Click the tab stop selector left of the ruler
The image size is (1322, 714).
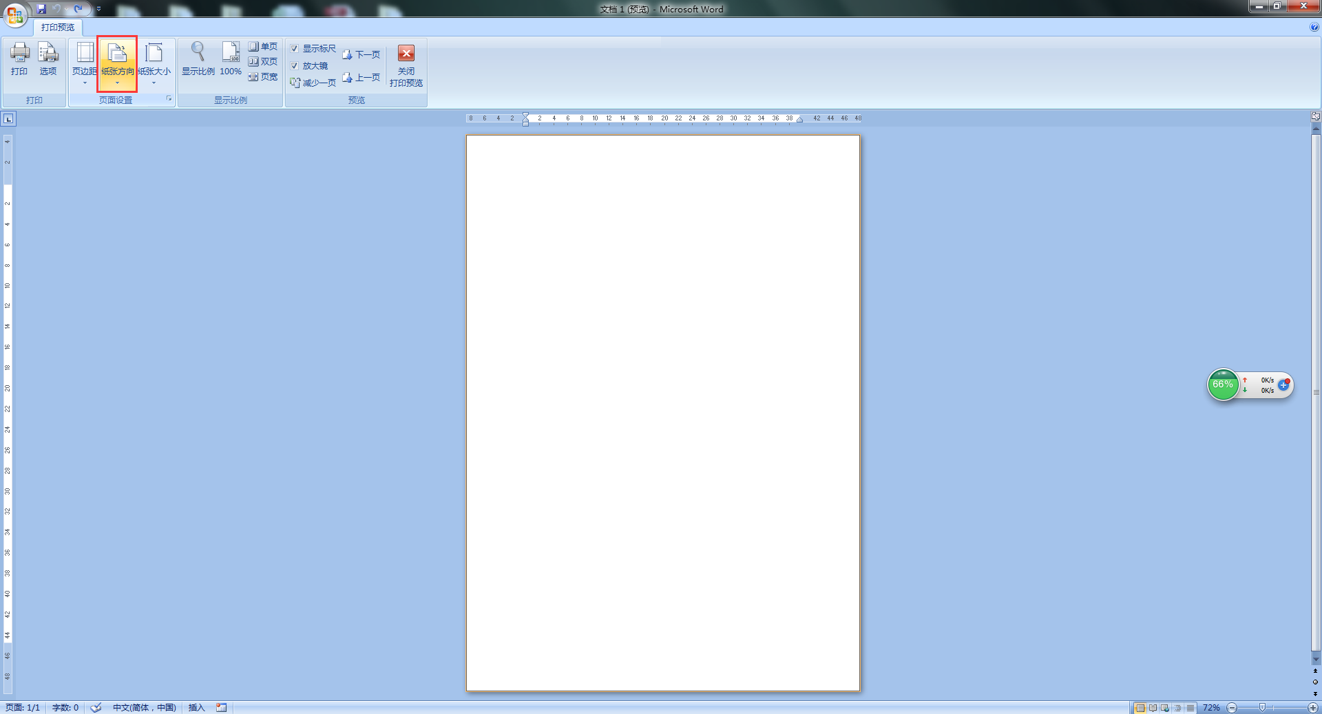[x=8, y=119]
